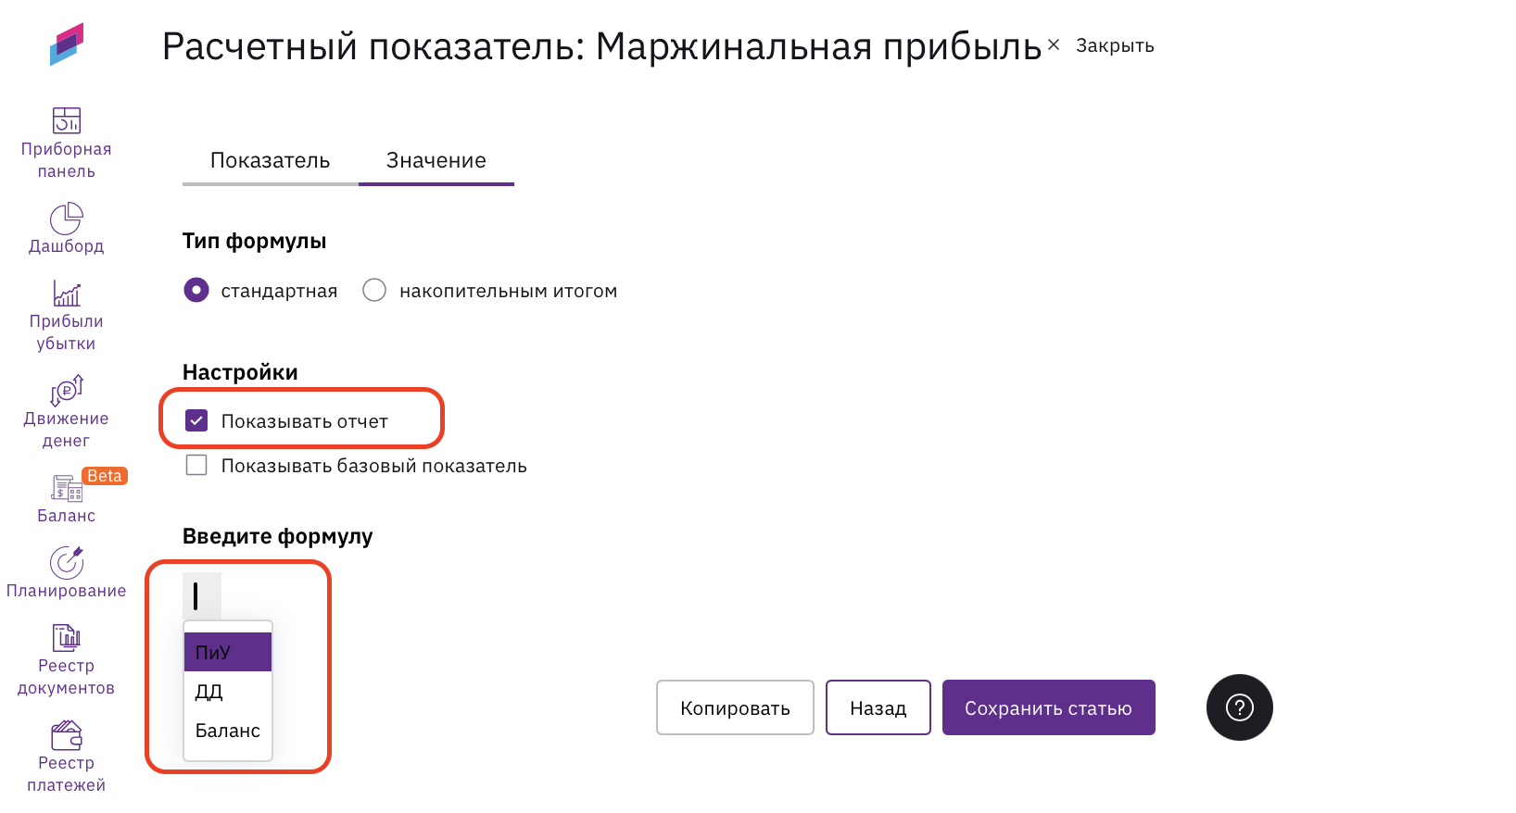Screen dimensions: 1516x813
Task: Uncheck the Показывать отчет checkbox
Action: [x=196, y=421]
